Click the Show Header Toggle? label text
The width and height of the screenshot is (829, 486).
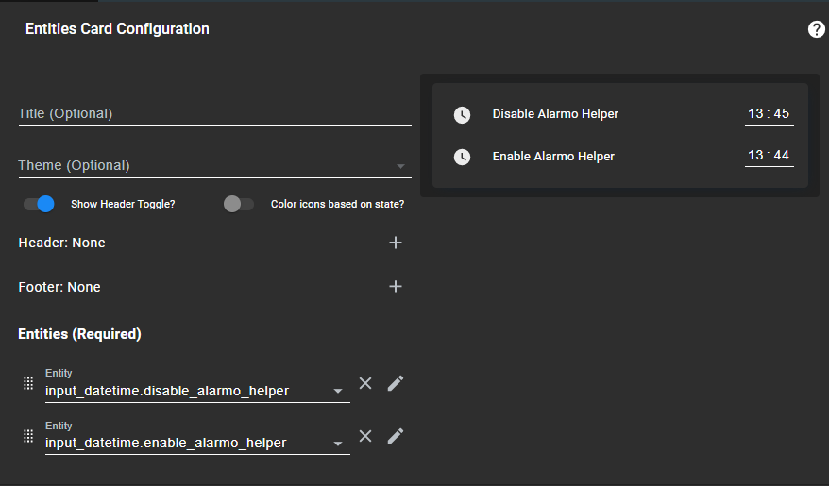pos(123,204)
